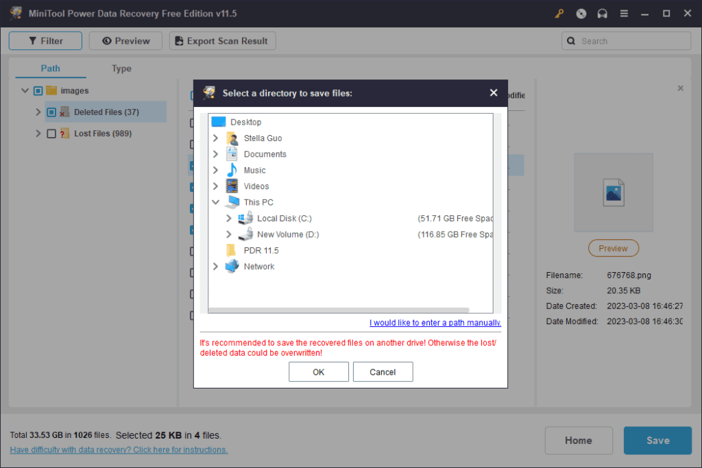The height and width of the screenshot is (468, 702).
Task: Click the PDR 11.5 folder icon
Action: coord(232,250)
